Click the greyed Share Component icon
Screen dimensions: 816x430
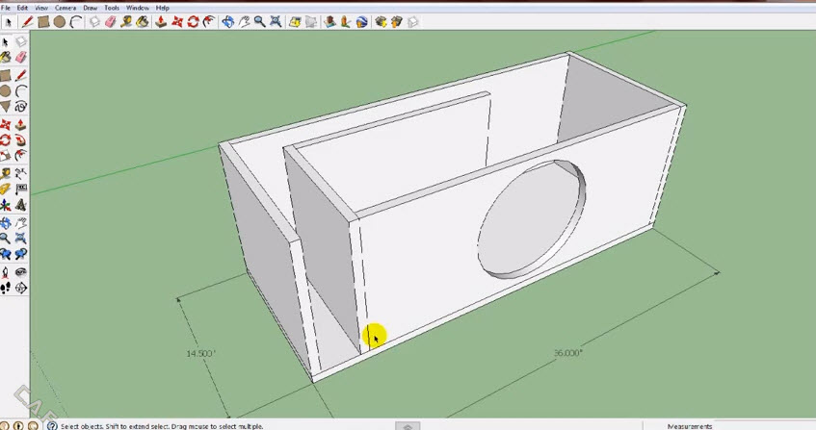[x=412, y=22]
